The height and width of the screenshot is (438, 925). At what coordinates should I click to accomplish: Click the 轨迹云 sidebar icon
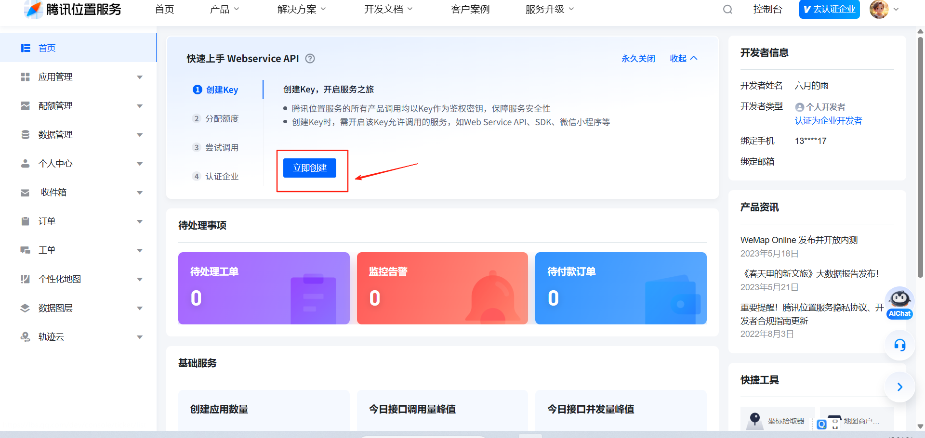[26, 337]
